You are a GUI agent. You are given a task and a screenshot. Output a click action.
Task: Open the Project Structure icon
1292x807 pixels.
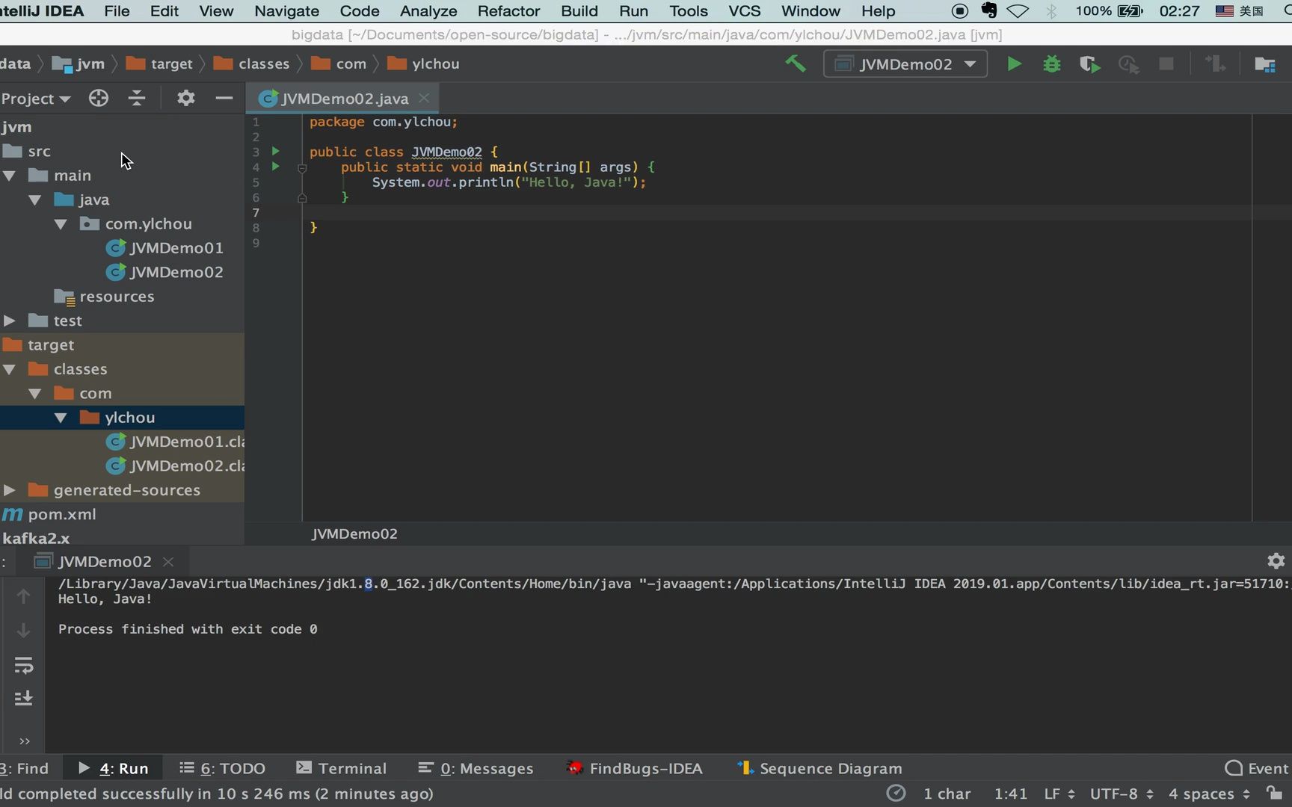pos(1265,64)
